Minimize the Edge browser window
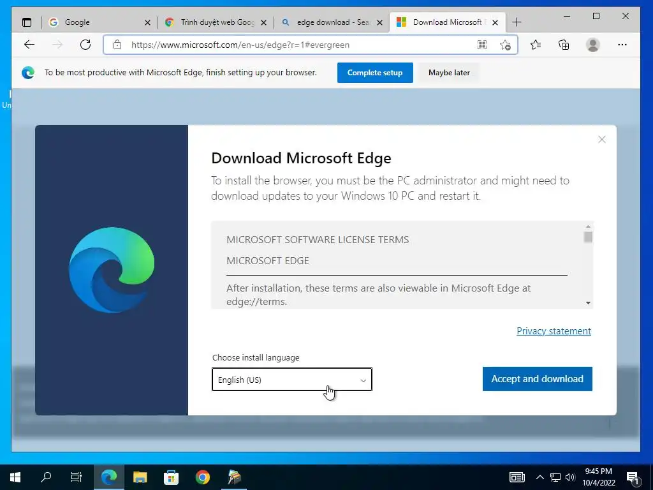Image resolution: width=653 pixels, height=490 pixels. point(567,16)
